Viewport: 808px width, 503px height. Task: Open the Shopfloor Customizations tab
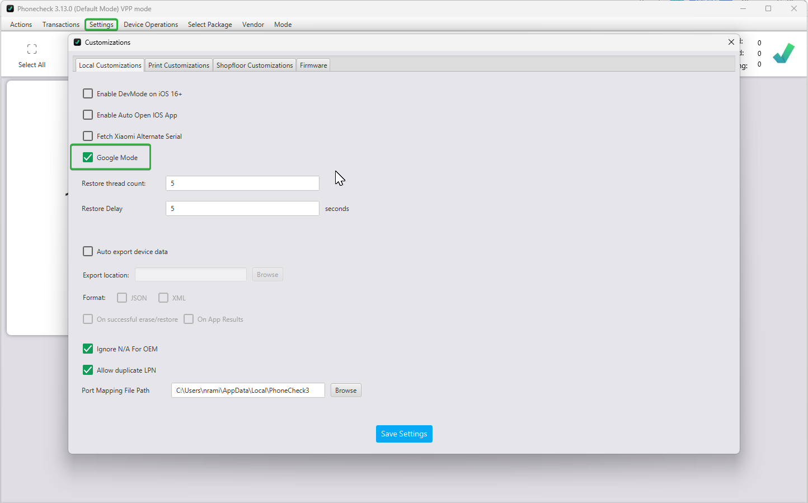[x=255, y=65]
